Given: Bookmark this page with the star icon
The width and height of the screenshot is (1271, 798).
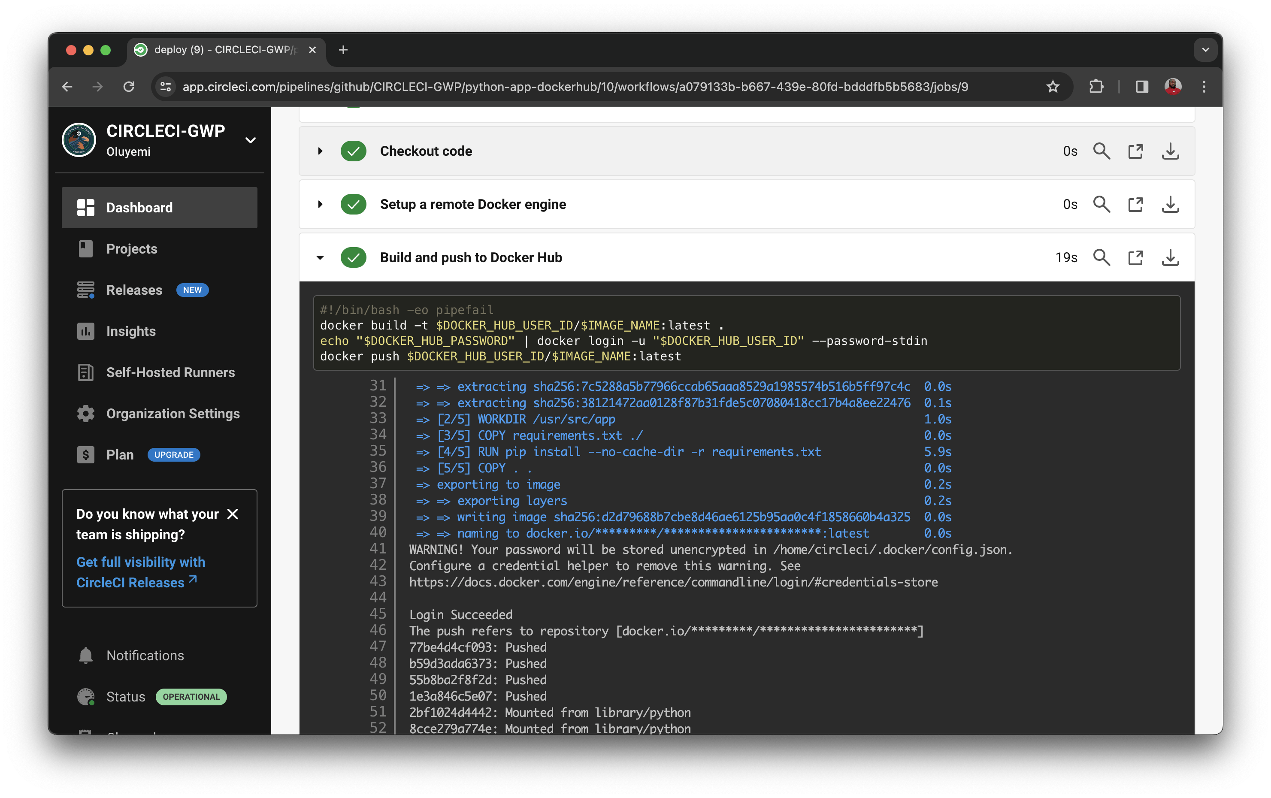Looking at the screenshot, I should click(1053, 87).
